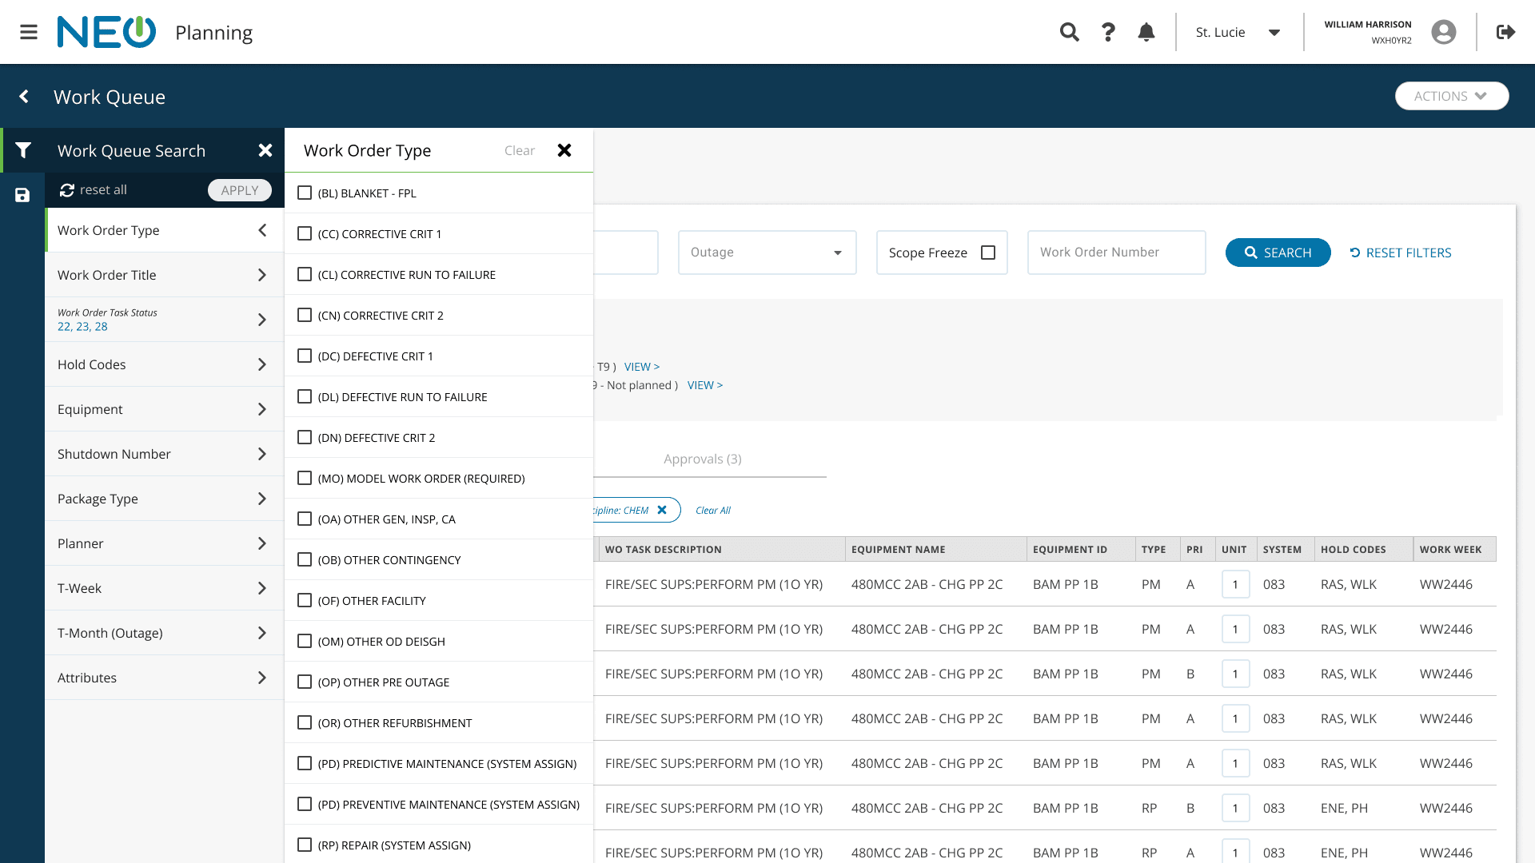Image resolution: width=1535 pixels, height=863 pixels.
Task: Click the filter funnel icon in sidebar
Action: coord(23,150)
